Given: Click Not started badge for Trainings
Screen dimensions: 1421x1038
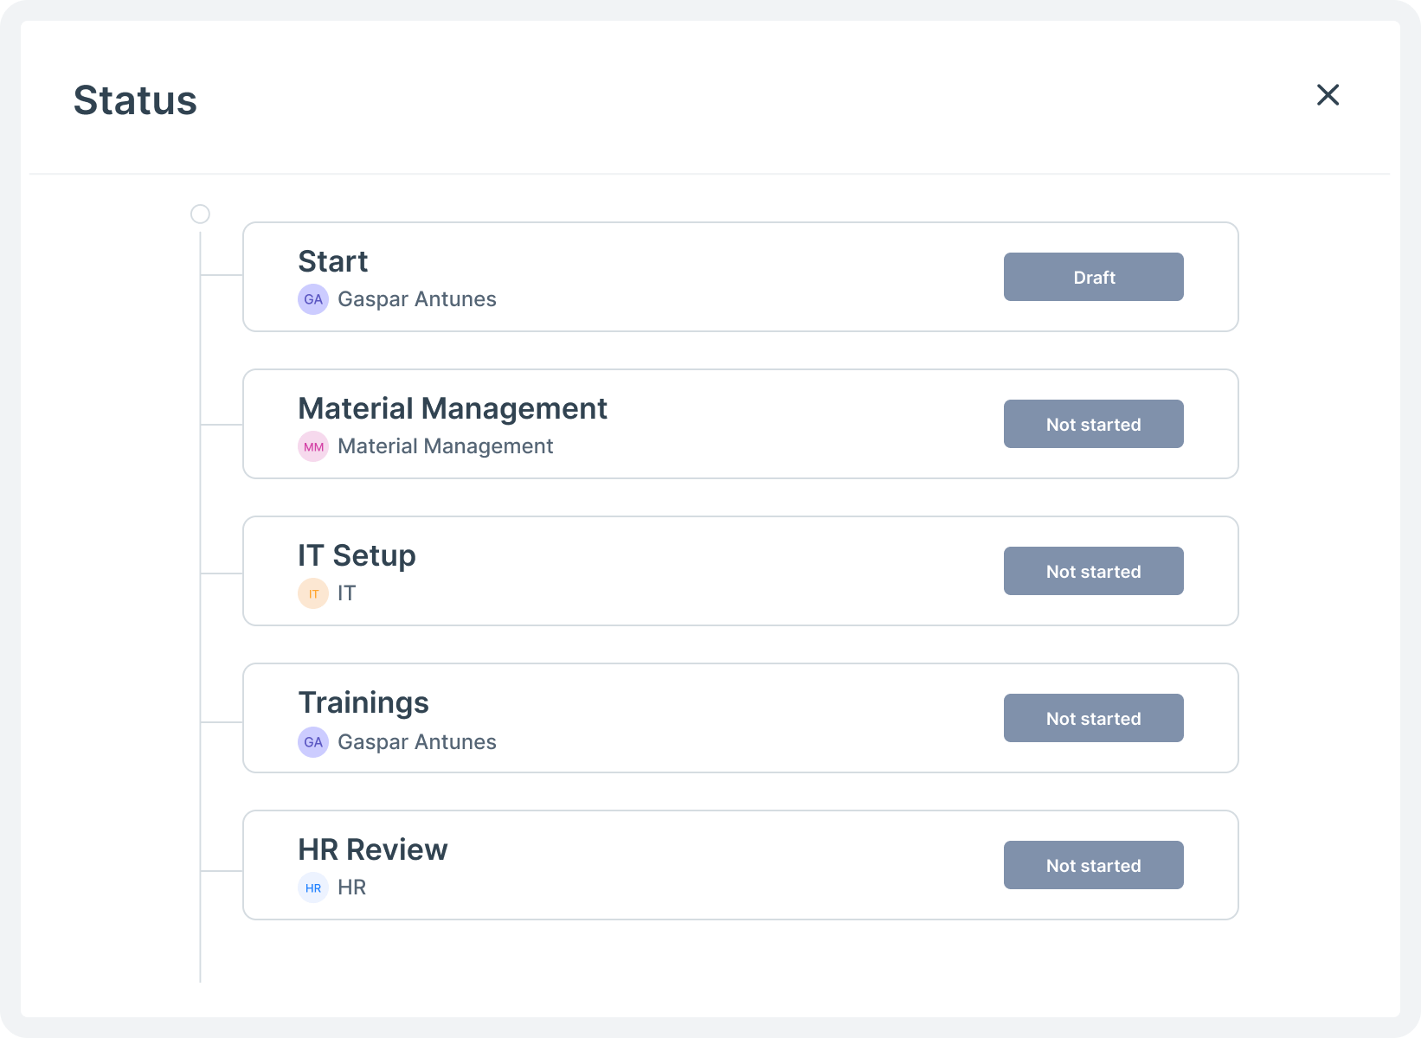Looking at the screenshot, I should [x=1094, y=718].
